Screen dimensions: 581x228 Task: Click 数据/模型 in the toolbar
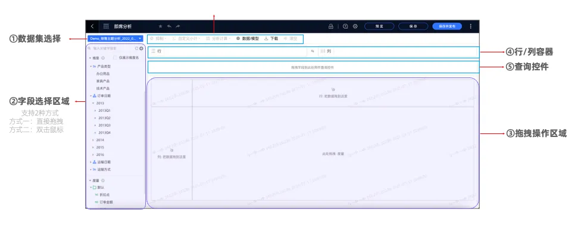248,39
